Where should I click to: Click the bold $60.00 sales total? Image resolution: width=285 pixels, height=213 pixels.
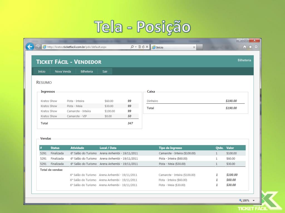click(x=231, y=180)
